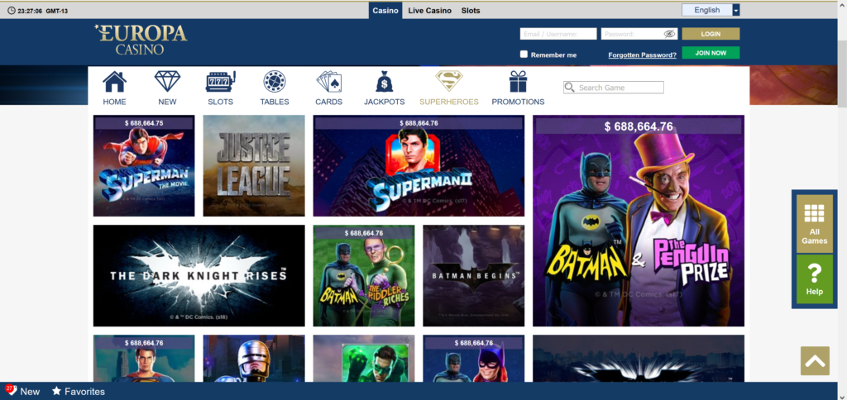
Task: Switch to the Live Casino tab
Action: click(x=430, y=10)
